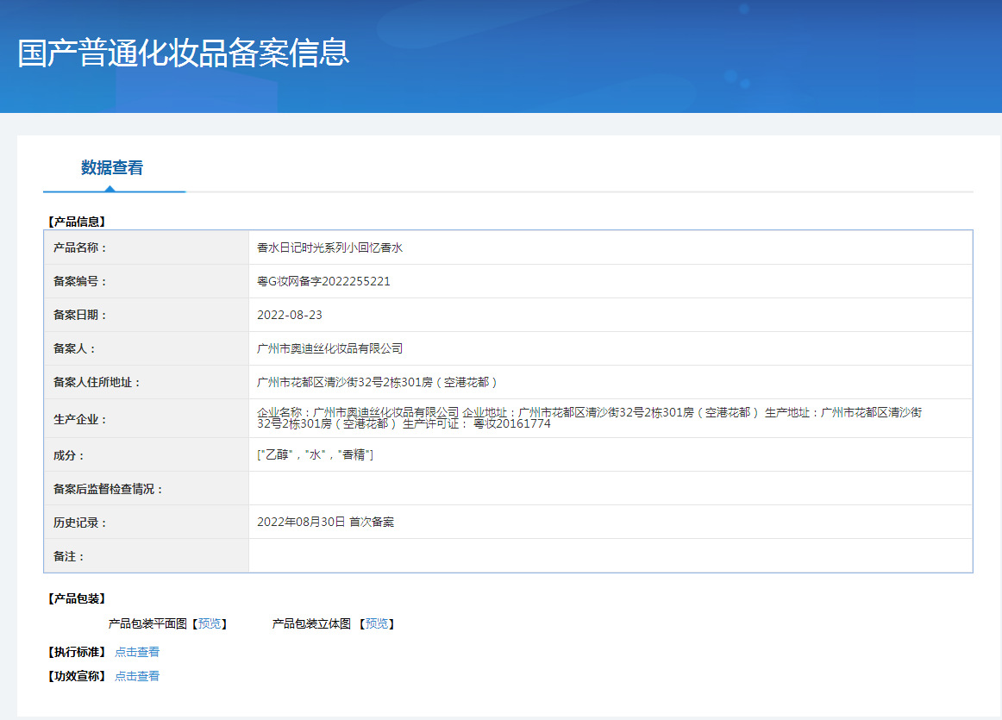Image resolution: width=1002 pixels, height=720 pixels.
Task: Open 点击查看 link beside 执行标准
Action: click(137, 652)
